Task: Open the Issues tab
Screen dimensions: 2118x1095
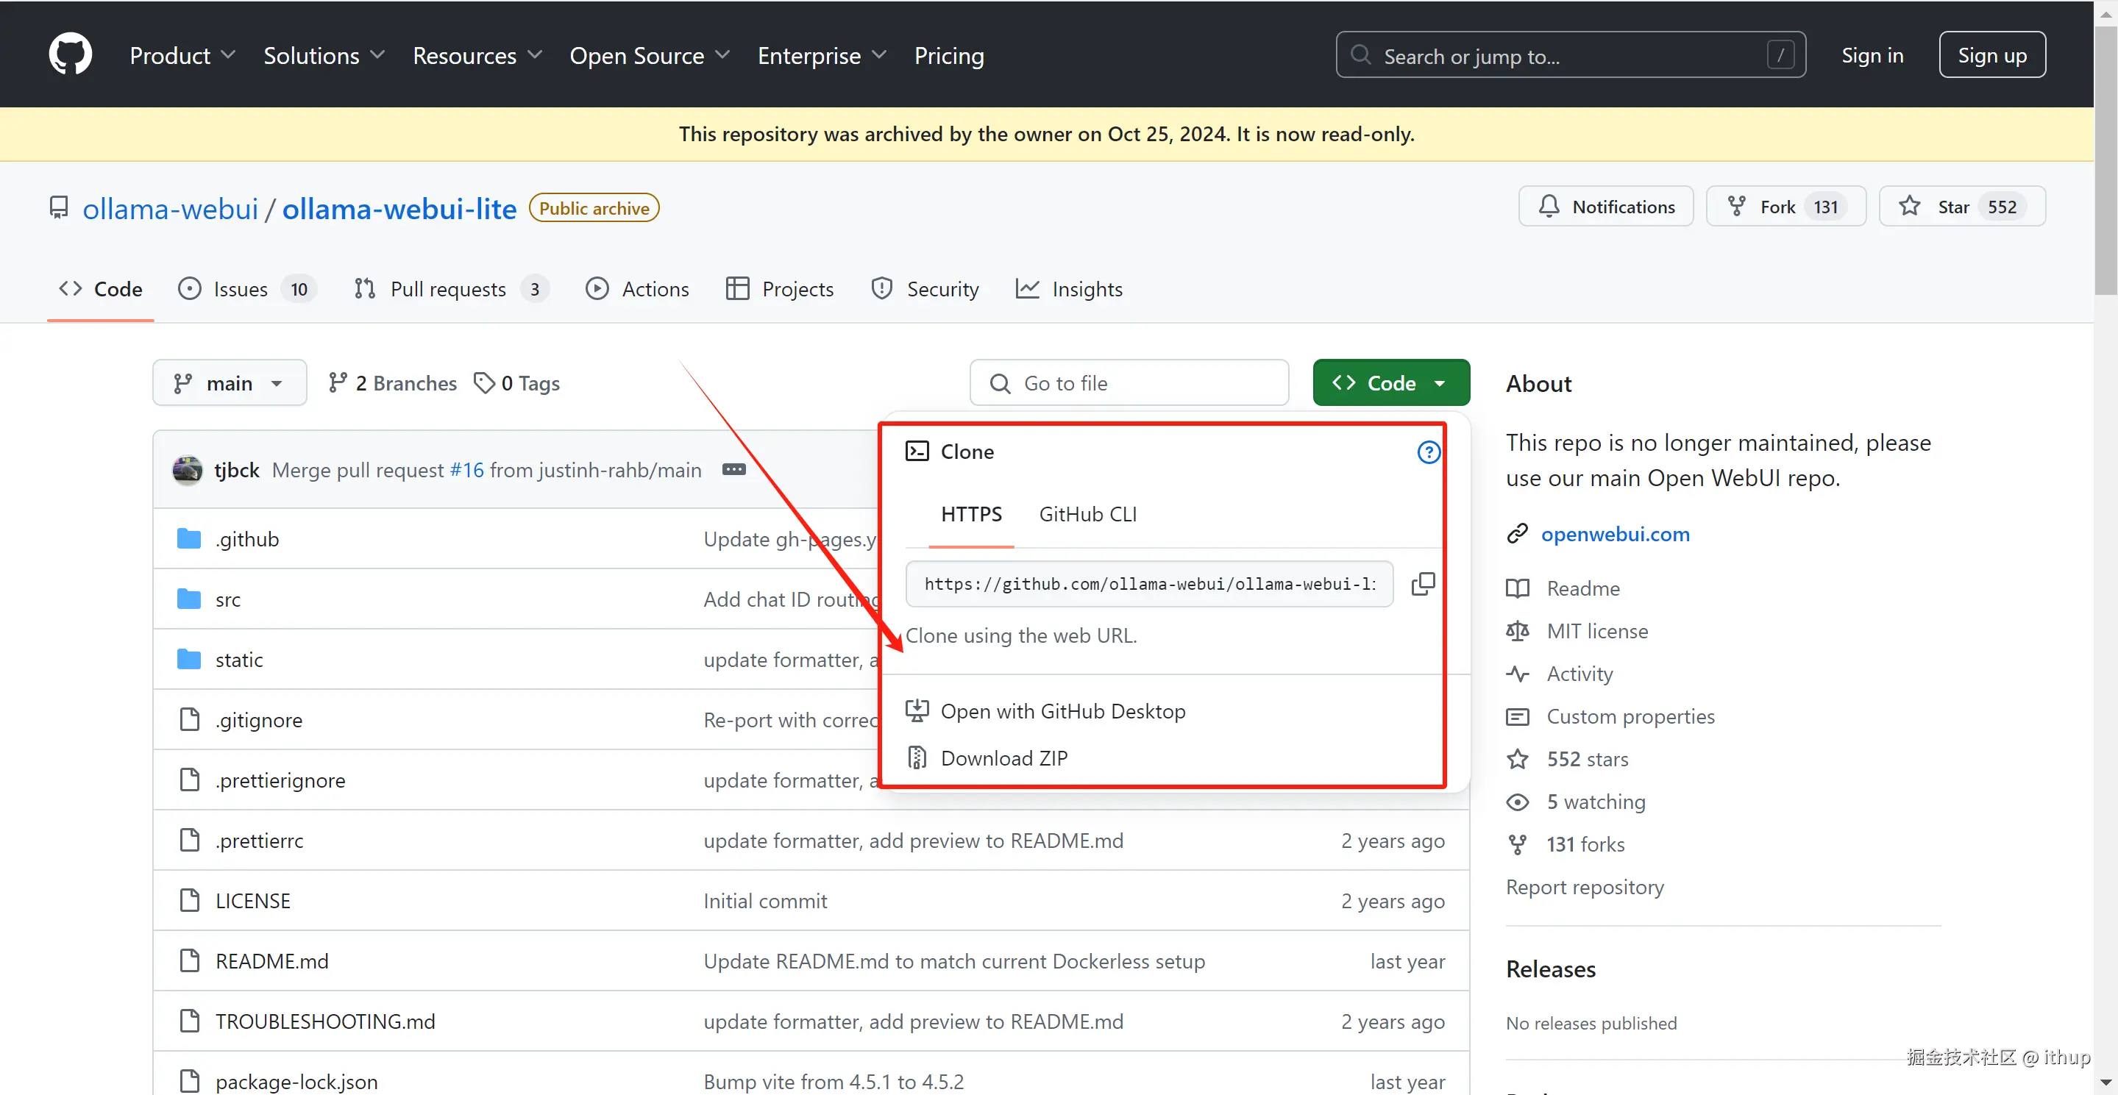Action: (x=239, y=289)
